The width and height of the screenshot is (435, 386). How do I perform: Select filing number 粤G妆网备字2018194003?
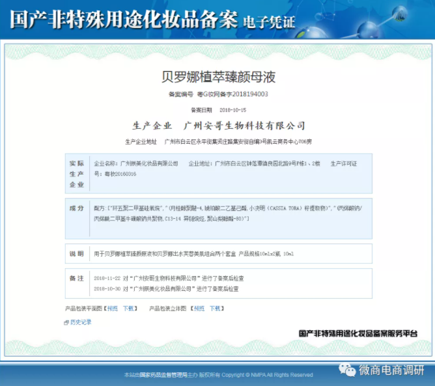[232, 94]
